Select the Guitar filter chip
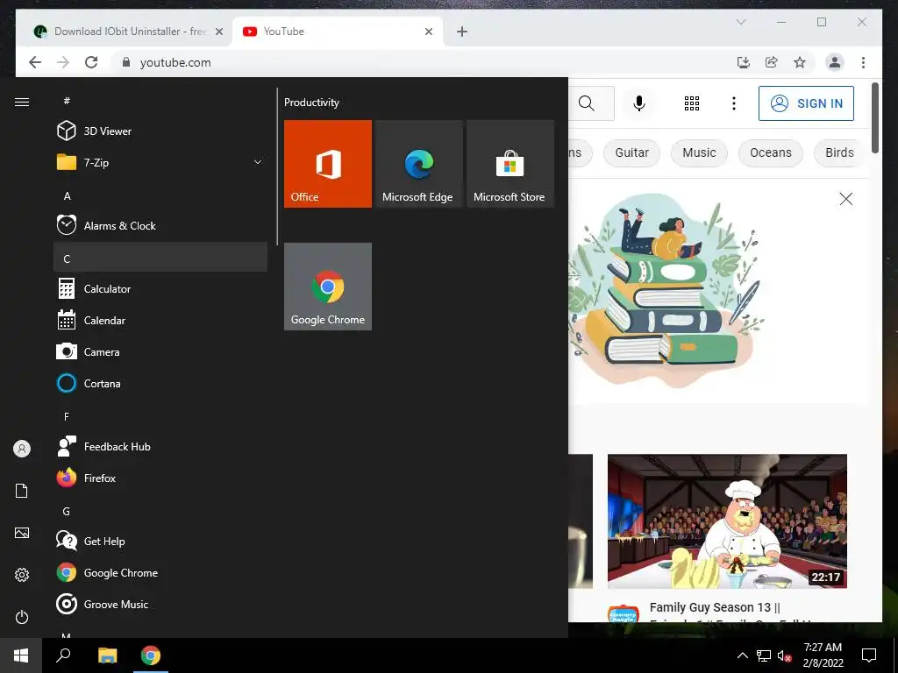The height and width of the screenshot is (673, 898). (x=631, y=152)
